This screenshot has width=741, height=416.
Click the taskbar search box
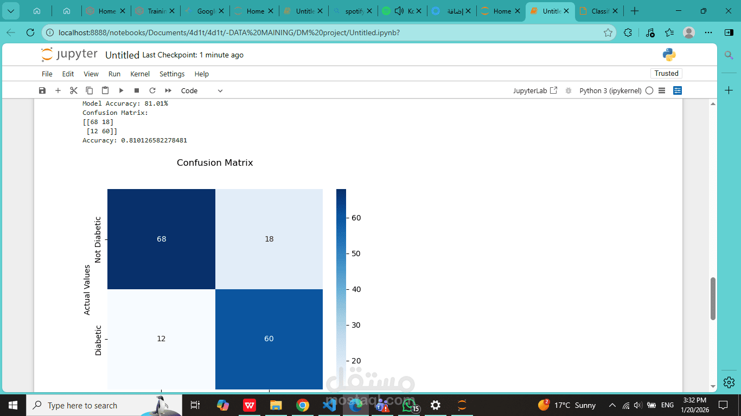point(104,405)
